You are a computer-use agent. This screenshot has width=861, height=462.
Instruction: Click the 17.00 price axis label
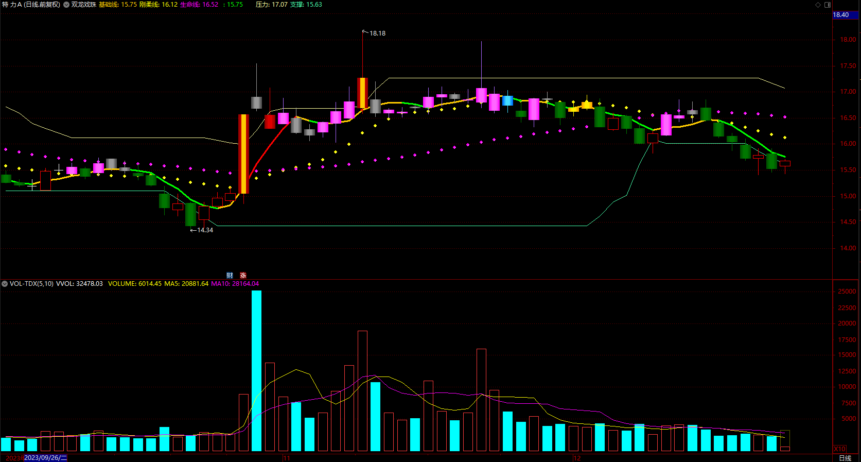click(848, 92)
